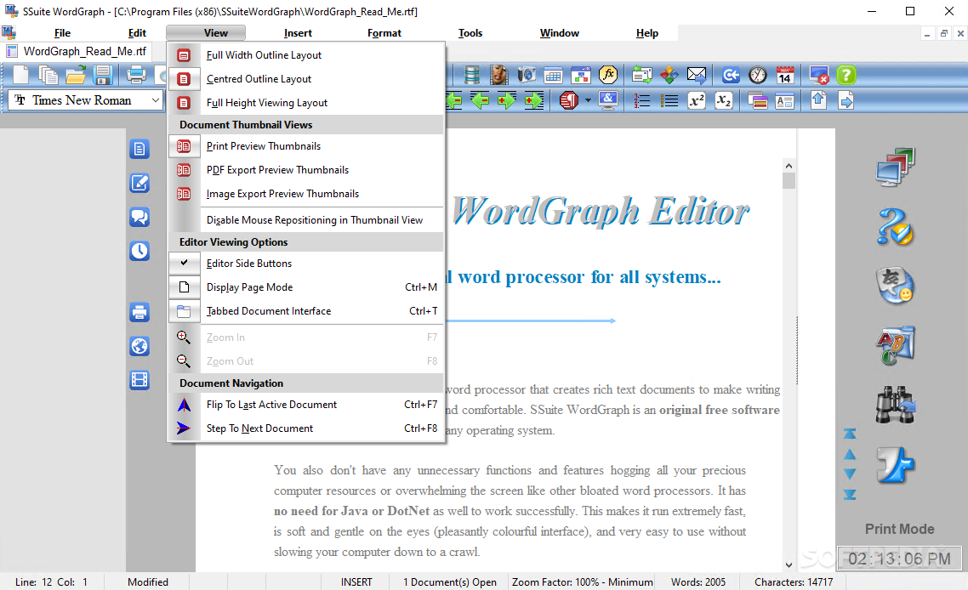Click the overlapping monitors icon in right panel
The height and width of the screenshot is (590, 968).
click(895, 167)
